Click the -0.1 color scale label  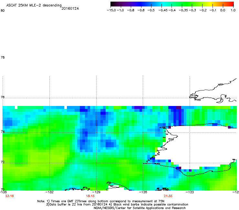coord(213,10)
